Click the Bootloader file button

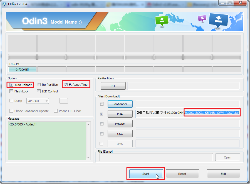(x=120, y=104)
